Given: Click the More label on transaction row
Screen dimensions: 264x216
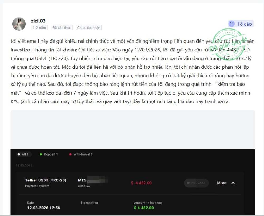Looking at the screenshot, I should tap(221, 183).
